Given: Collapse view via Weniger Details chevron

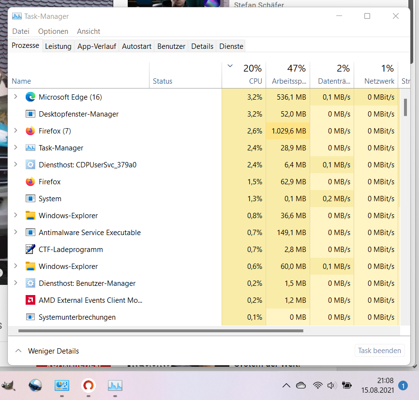Looking at the screenshot, I should (x=18, y=351).
